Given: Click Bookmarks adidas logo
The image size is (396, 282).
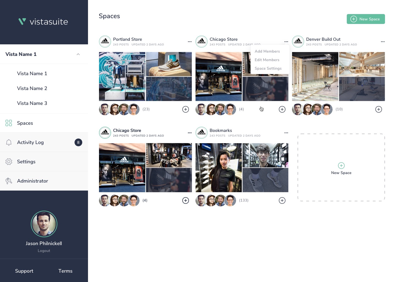Looking at the screenshot, I should (x=202, y=133).
